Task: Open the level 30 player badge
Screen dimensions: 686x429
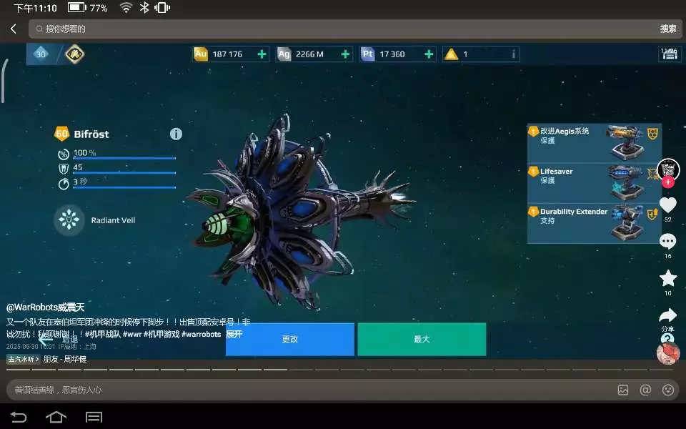Action: coord(41,54)
